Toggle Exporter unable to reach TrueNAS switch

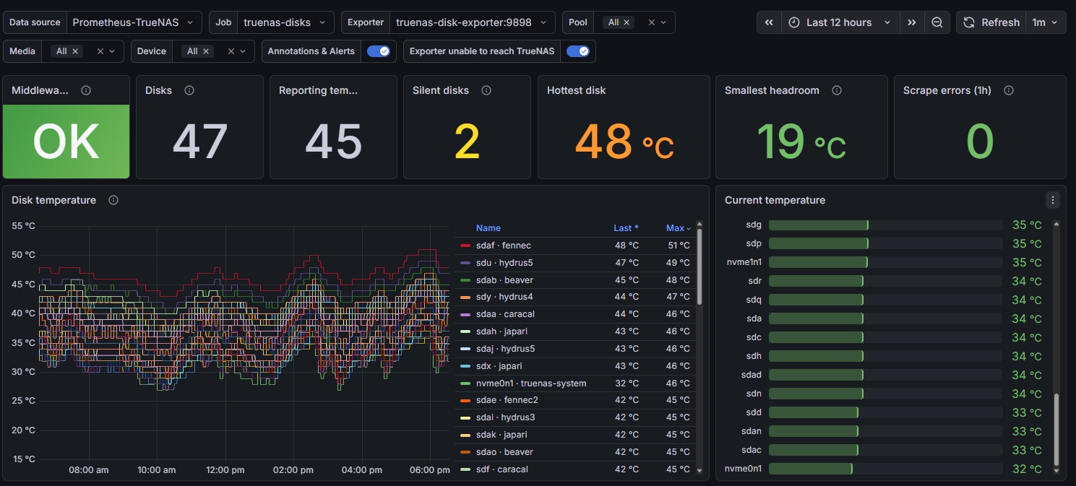click(578, 51)
